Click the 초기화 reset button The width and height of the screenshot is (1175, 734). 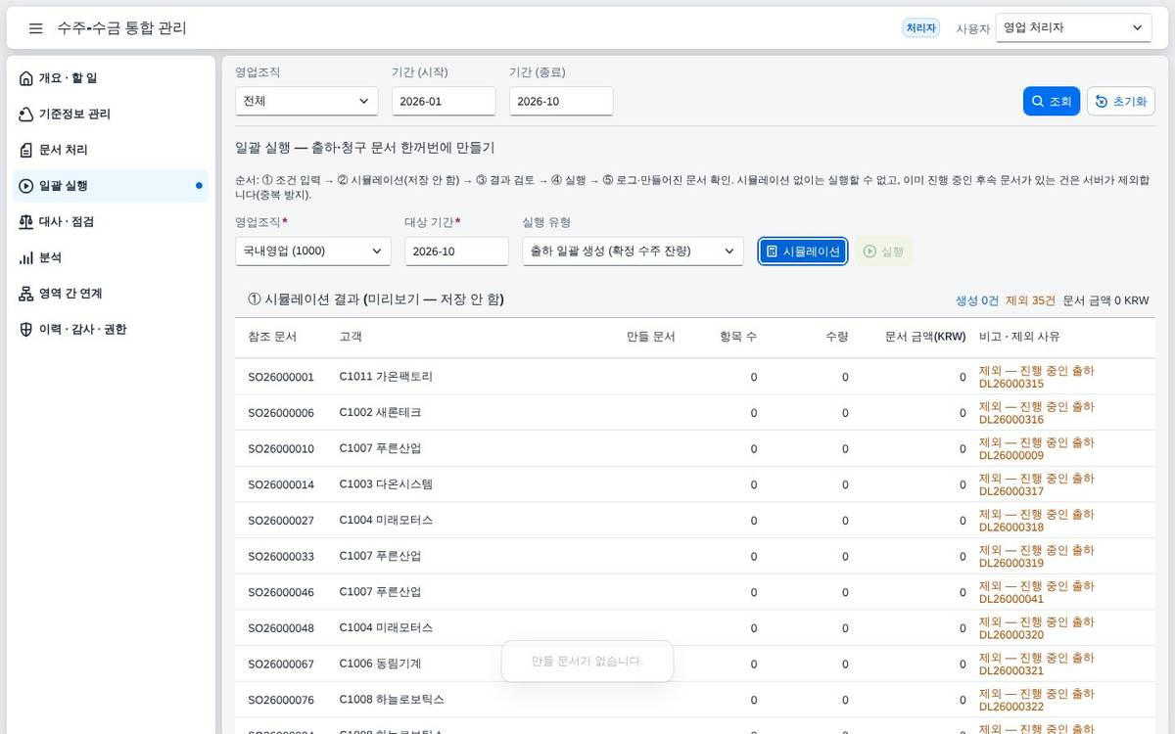[x=1121, y=102]
